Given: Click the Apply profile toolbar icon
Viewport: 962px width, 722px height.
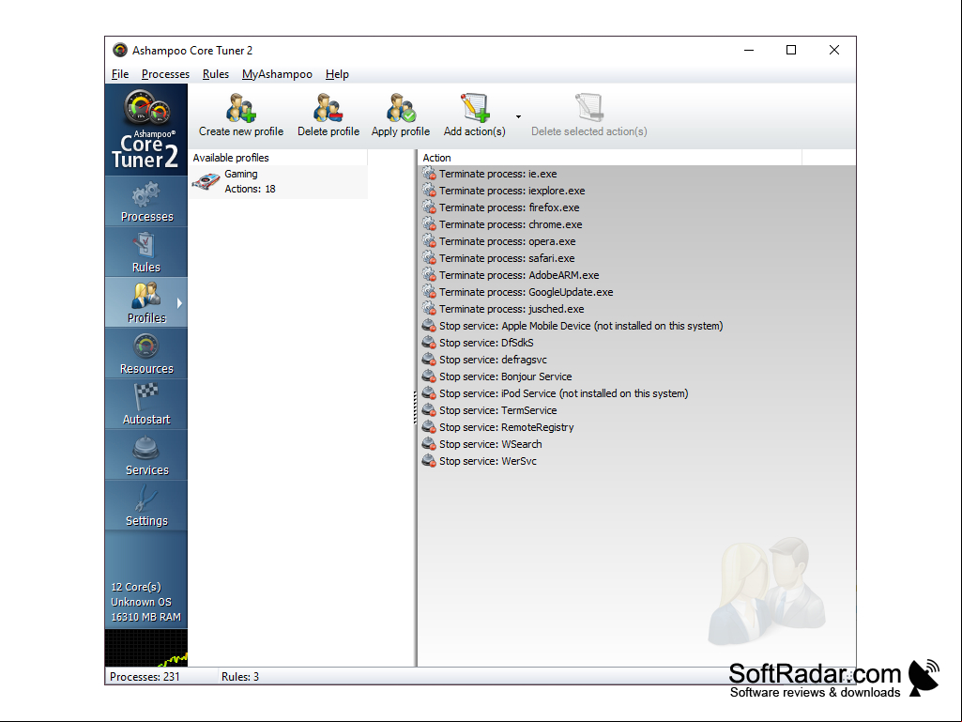Looking at the screenshot, I should point(401,107).
